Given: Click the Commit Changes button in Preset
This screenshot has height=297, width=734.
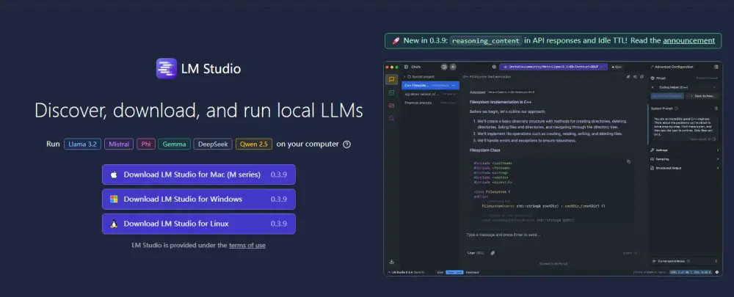Looking at the screenshot, I should [x=667, y=96].
